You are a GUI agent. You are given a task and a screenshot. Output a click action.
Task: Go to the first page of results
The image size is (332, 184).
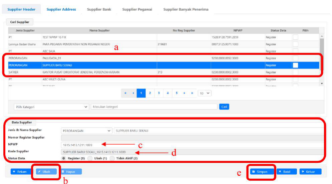[125, 93]
